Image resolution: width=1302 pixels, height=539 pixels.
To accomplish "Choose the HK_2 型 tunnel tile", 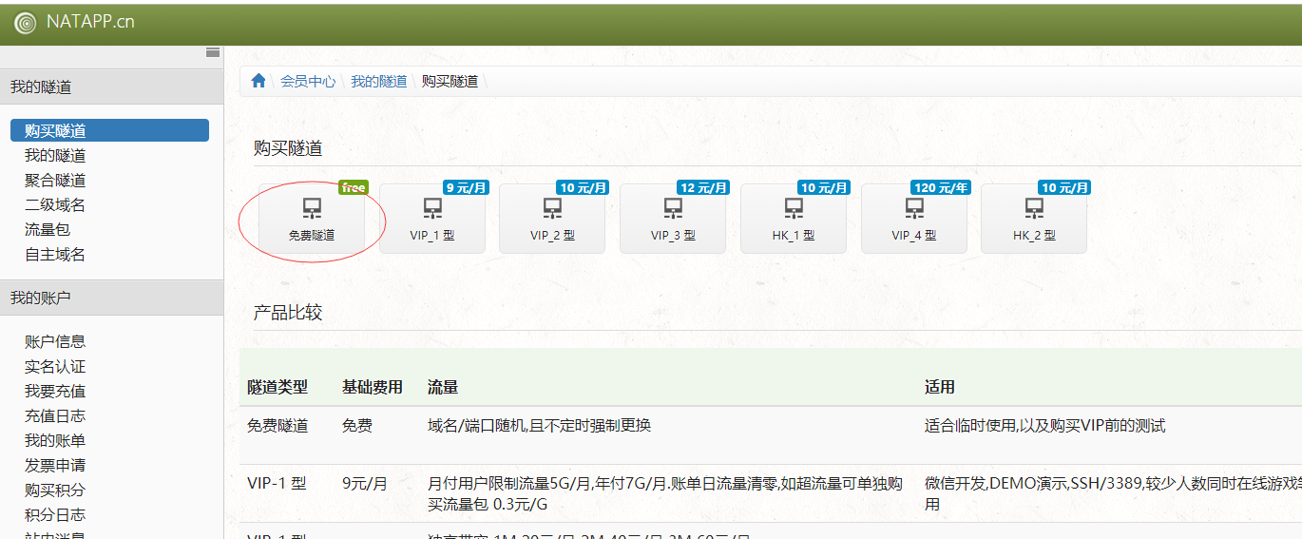I will point(1034,219).
